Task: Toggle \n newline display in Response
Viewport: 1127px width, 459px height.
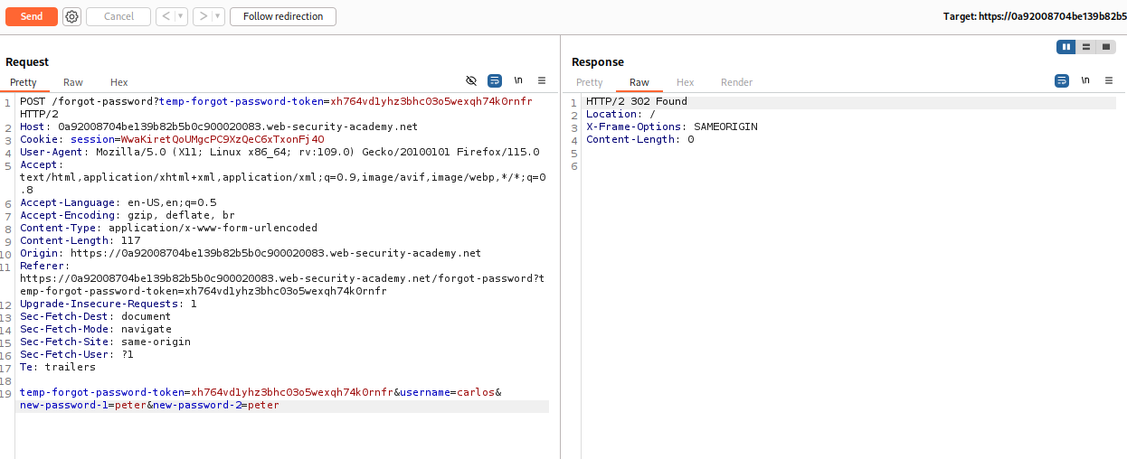Action: click(x=1085, y=80)
